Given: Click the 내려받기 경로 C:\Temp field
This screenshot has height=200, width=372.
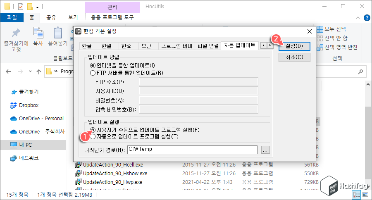Looking at the screenshot, I should (192, 150).
